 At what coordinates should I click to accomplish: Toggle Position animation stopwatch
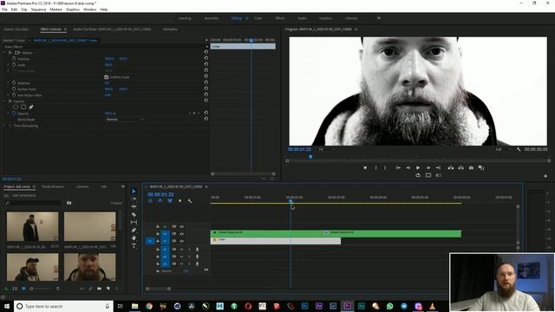[14, 58]
